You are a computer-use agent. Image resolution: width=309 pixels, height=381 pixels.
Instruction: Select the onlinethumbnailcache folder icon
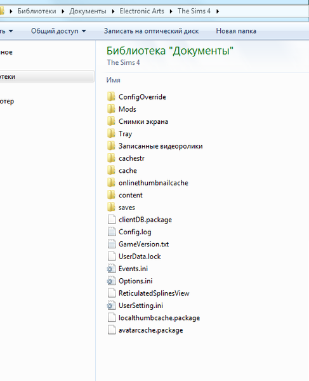pos(111,182)
